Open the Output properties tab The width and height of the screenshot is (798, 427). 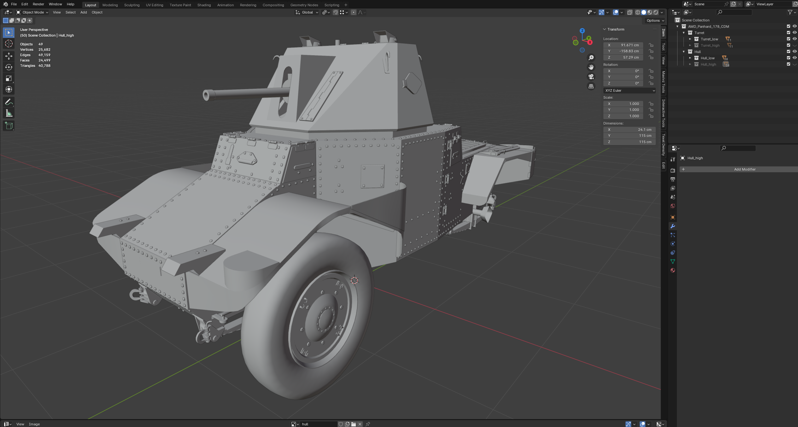click(673, 179)
